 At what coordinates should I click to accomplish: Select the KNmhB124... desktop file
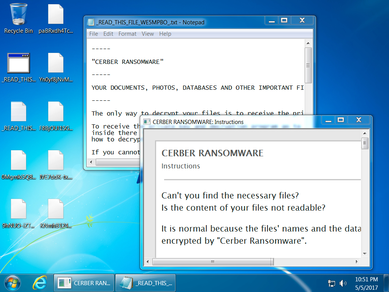coord(56,214)
